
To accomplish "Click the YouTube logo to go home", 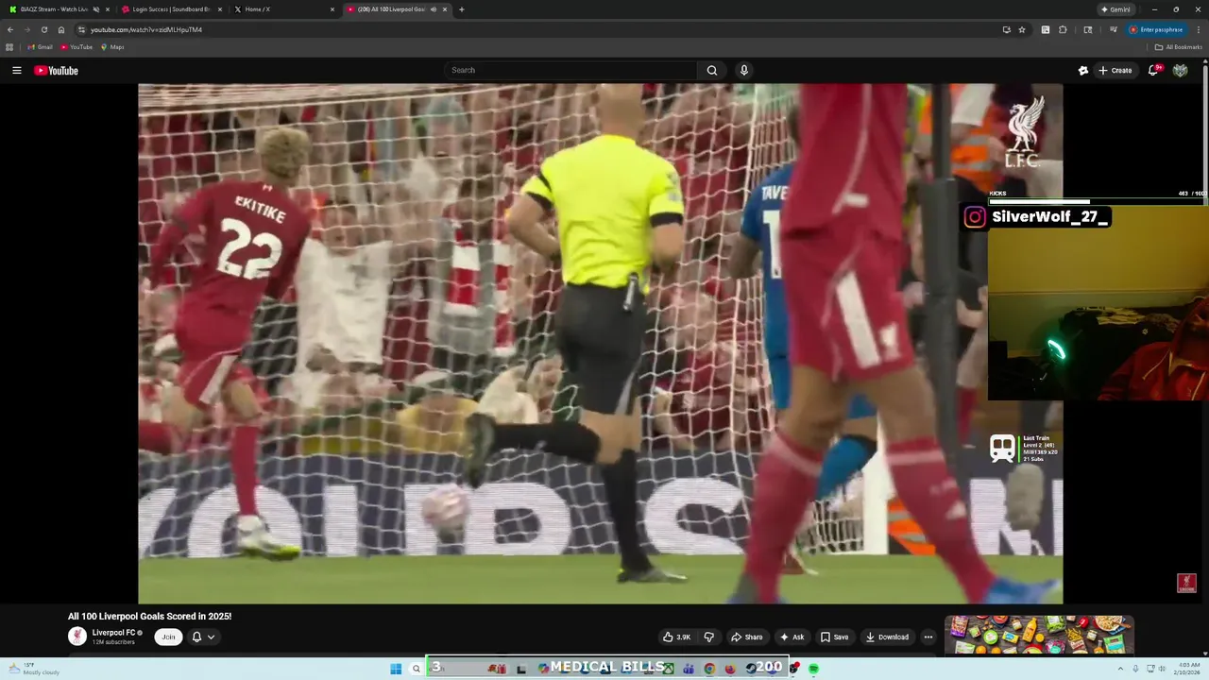I will (x=57, y=71).
